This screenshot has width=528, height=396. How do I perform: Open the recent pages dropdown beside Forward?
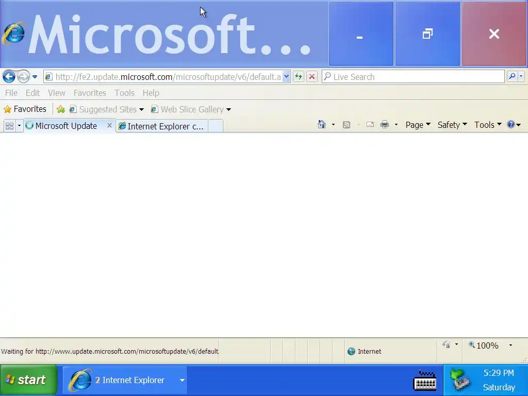(x=35, y=77)
